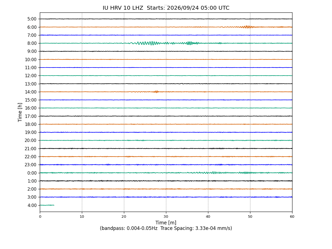Click the short green trace at 4:00
This screenshot has height=249, width=332.
(x=47, y=205)
